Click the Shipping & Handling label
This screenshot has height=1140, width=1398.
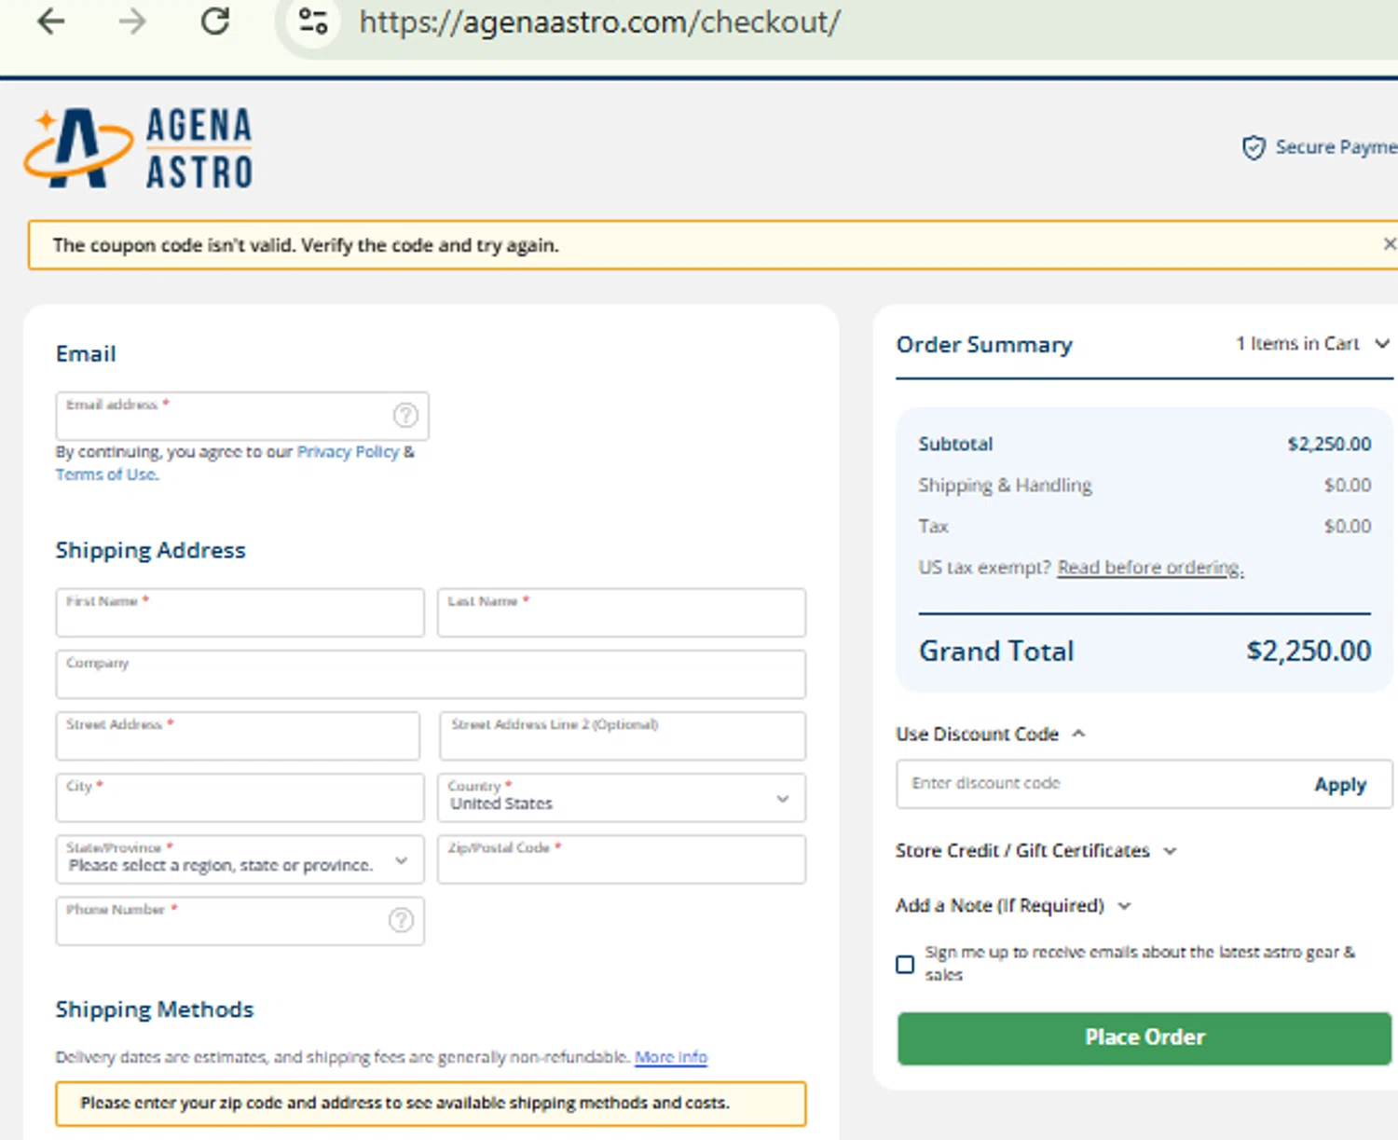point(1005,485)
